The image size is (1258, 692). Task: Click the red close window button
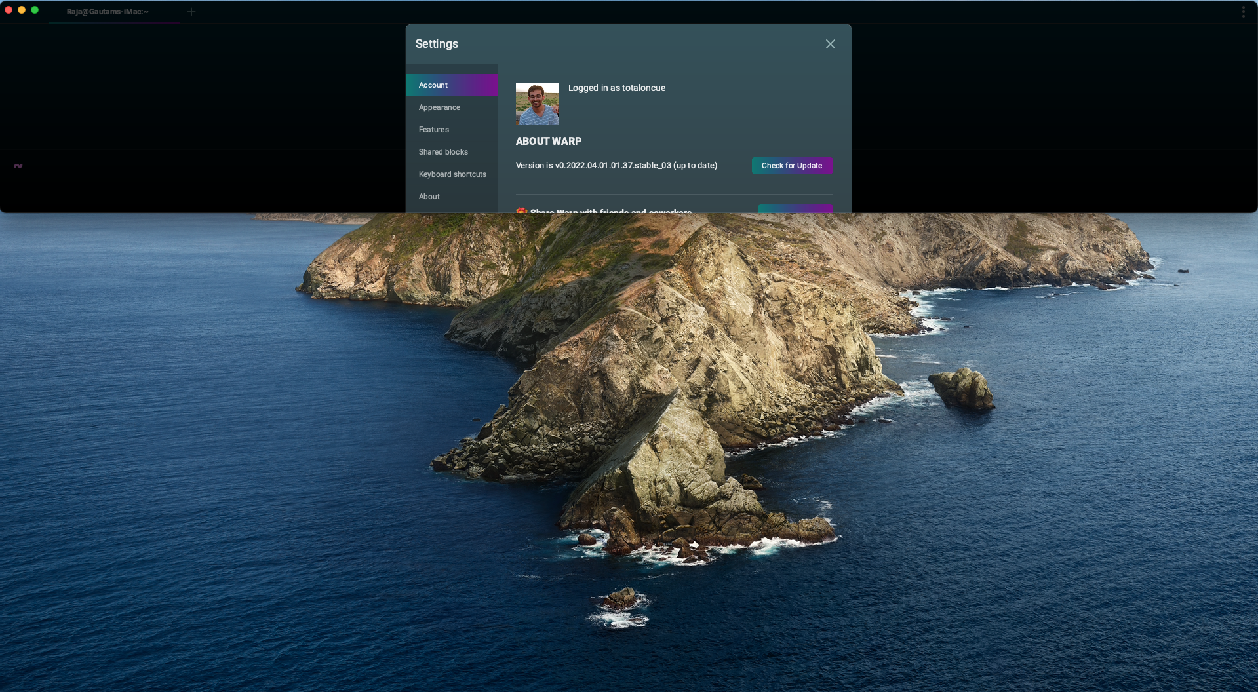point(9,10)
